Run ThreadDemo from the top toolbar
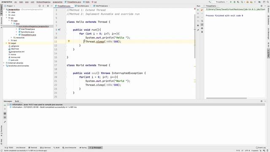 pyautogui.click(x=231, y=2)
